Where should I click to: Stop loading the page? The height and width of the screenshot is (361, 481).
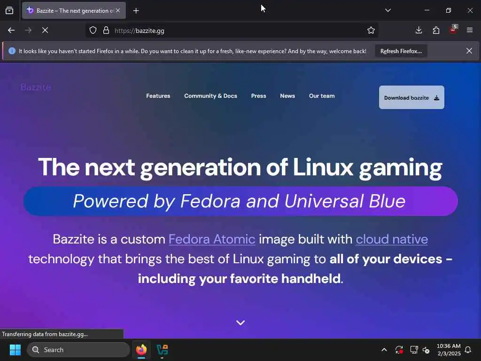pos(45,31)
